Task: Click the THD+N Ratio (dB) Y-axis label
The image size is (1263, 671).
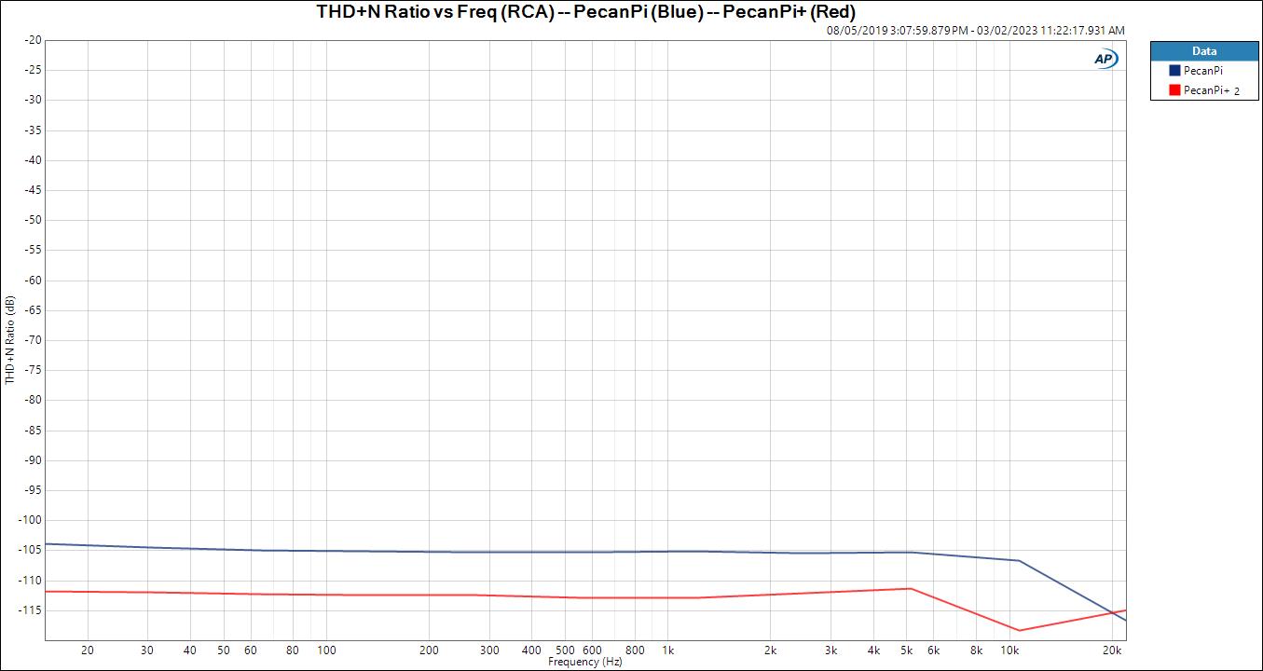Action: click(x=9, y=340)
